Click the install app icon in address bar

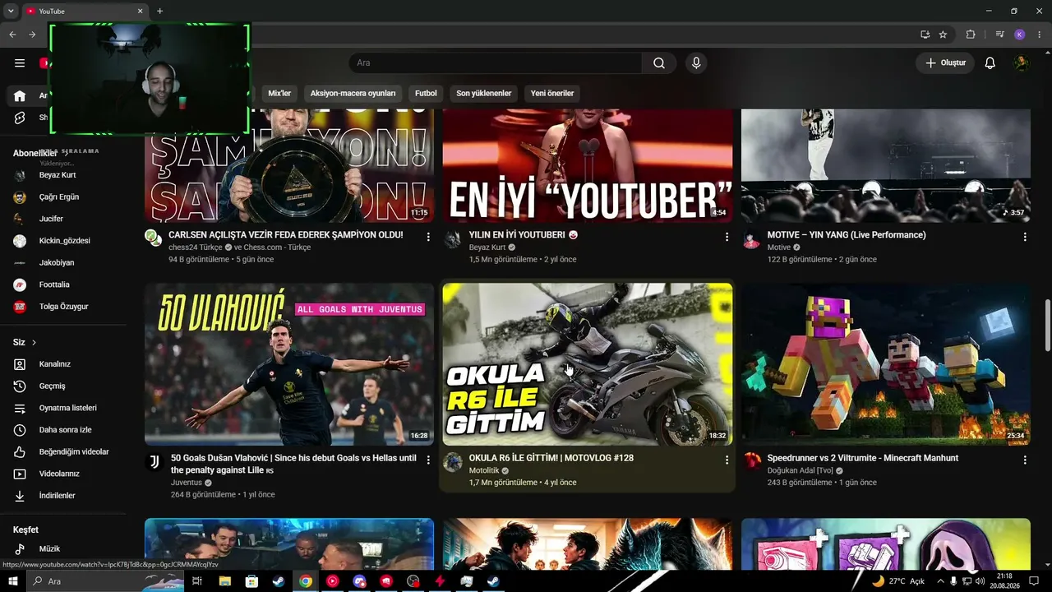click(925, 35)
